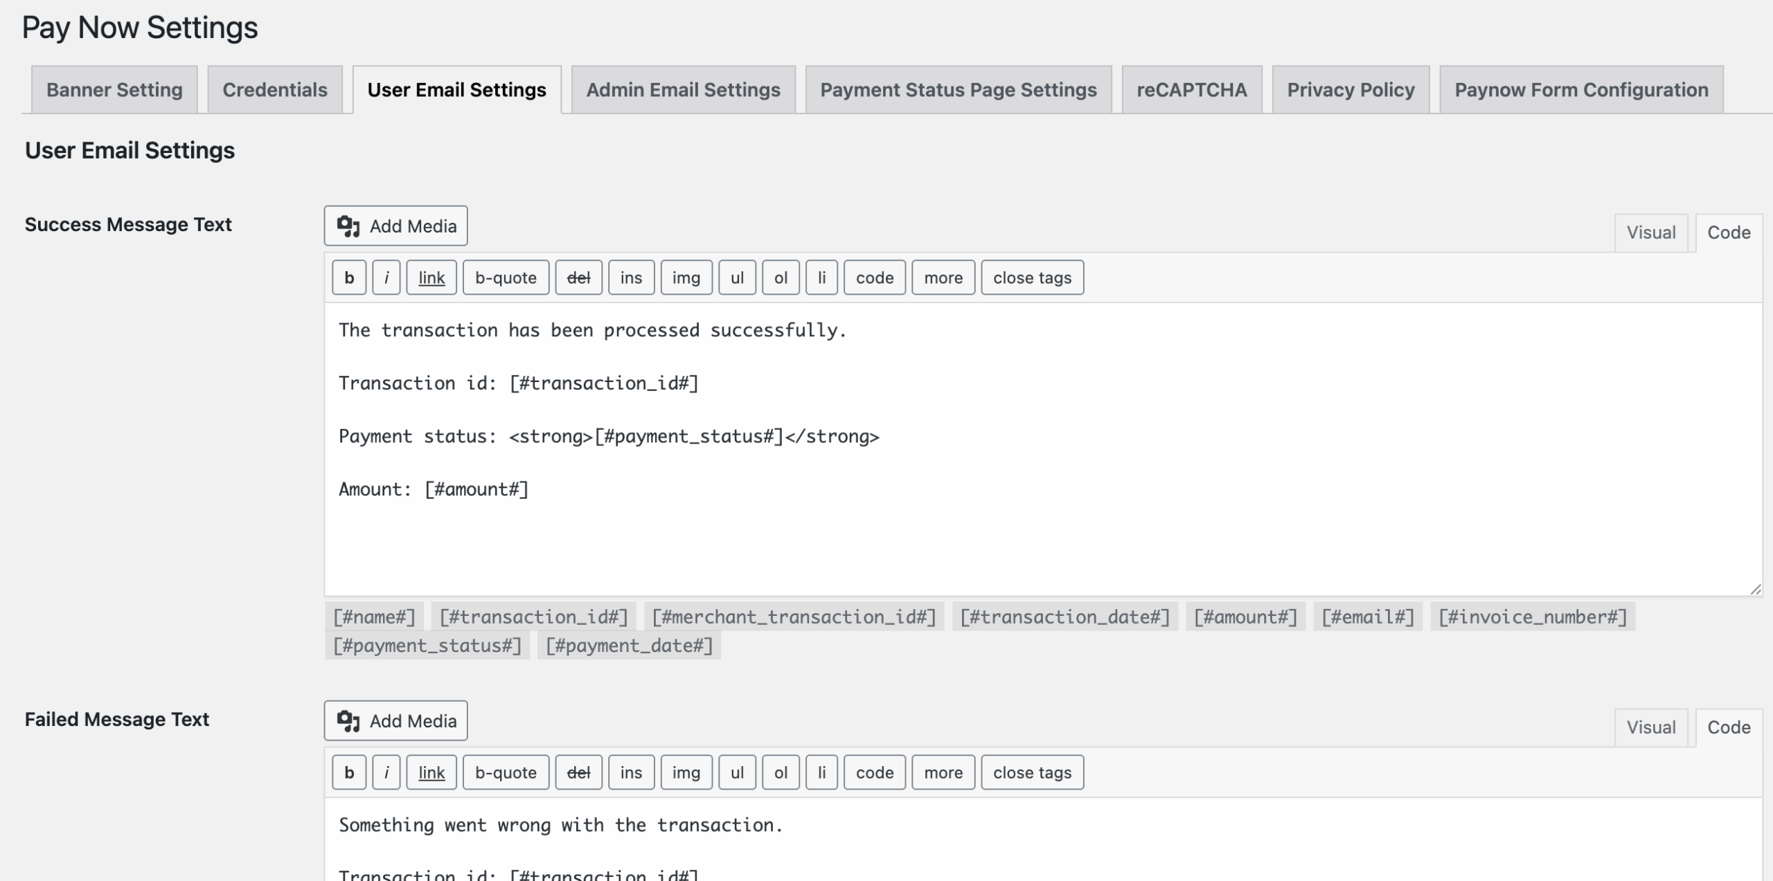Click Add Media above Failed Message editor
Image resolution: width=1773 pixels, height=881 pixels.
395,720
